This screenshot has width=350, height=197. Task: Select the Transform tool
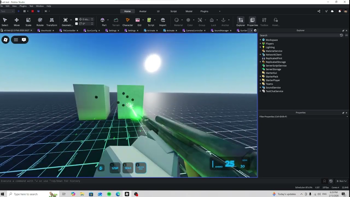[x=52, y=22]
